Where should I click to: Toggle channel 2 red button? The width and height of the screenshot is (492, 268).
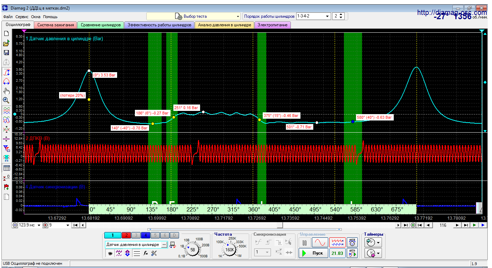(x=126, y=235)
